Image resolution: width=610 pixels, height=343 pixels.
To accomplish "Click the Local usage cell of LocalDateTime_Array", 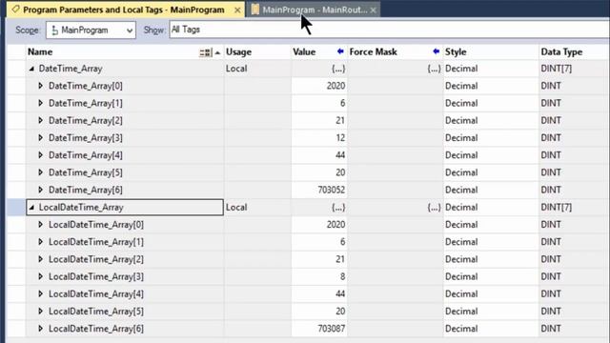I will (x=257, y=208).
